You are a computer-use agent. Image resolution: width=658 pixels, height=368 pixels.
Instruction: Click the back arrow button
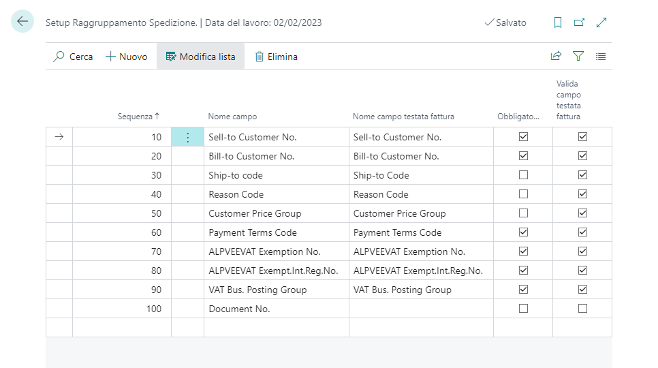tap(22, 22)
